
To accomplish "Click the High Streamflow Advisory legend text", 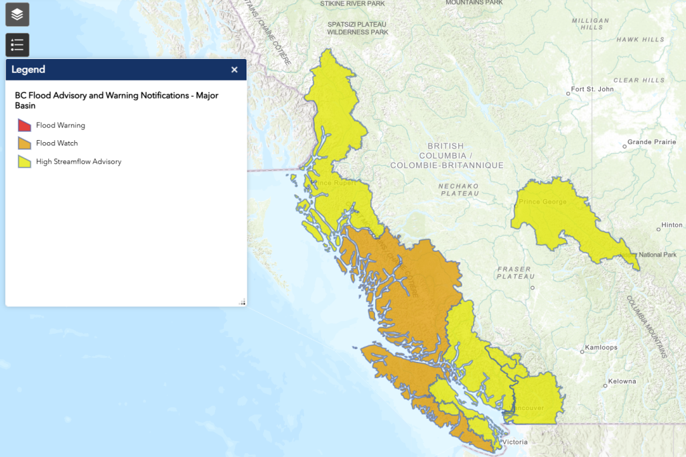I will 78,161.
